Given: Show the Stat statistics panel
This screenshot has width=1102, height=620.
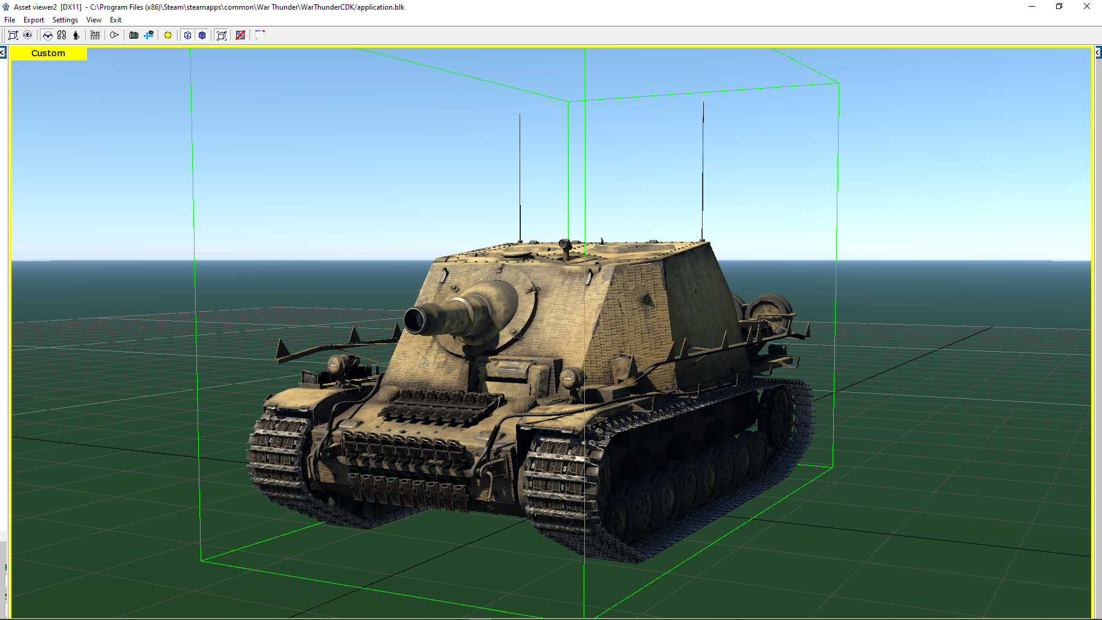Looking at the screenshot, I should coord(95,35).
